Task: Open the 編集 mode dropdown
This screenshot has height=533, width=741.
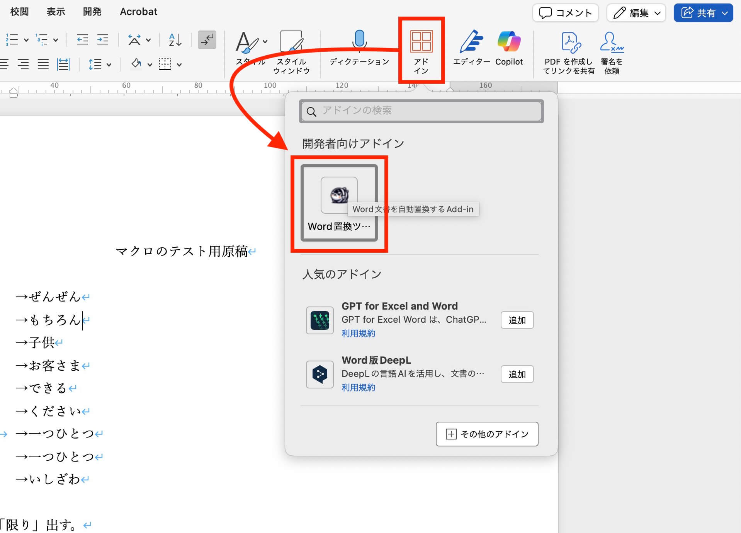Action: pos(636,13)
